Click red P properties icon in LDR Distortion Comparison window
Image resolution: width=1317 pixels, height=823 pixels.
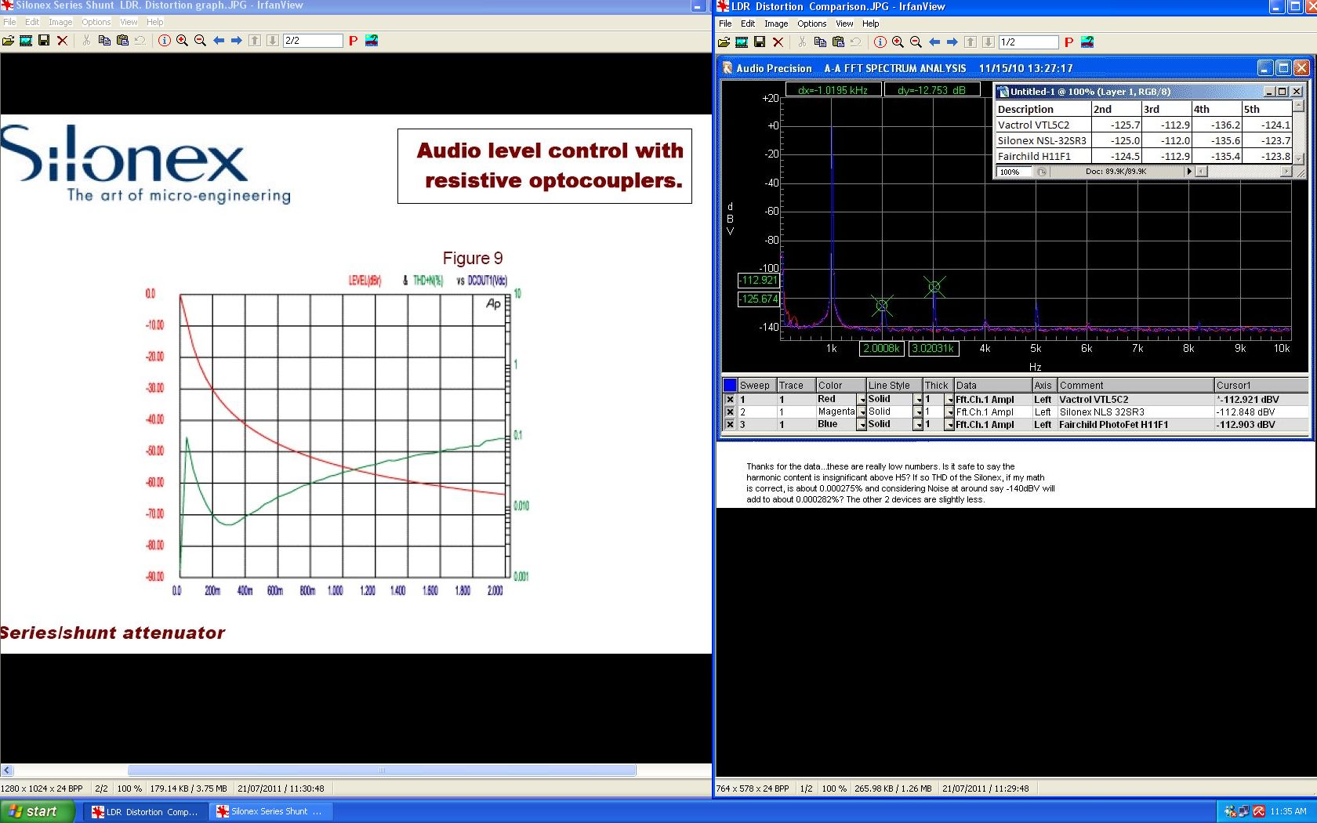[x=1068, y=42]
